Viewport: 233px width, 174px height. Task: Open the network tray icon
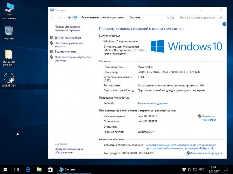[195, 170]
